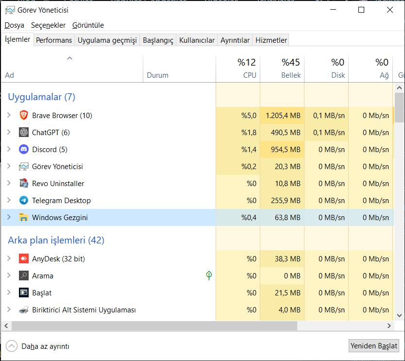Select the Arka plan işlemleri (42) heading
Screen dimensions: 405x361
tap(56, 240)
